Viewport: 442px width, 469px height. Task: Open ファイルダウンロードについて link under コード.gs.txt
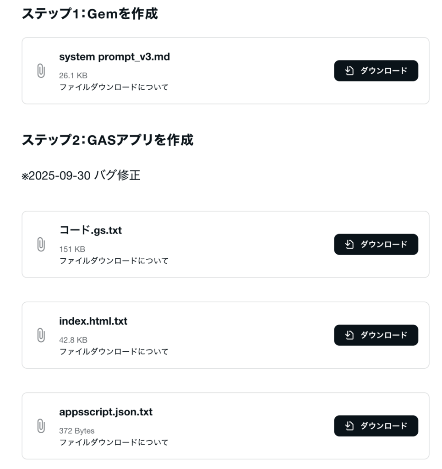pos(114,261)
